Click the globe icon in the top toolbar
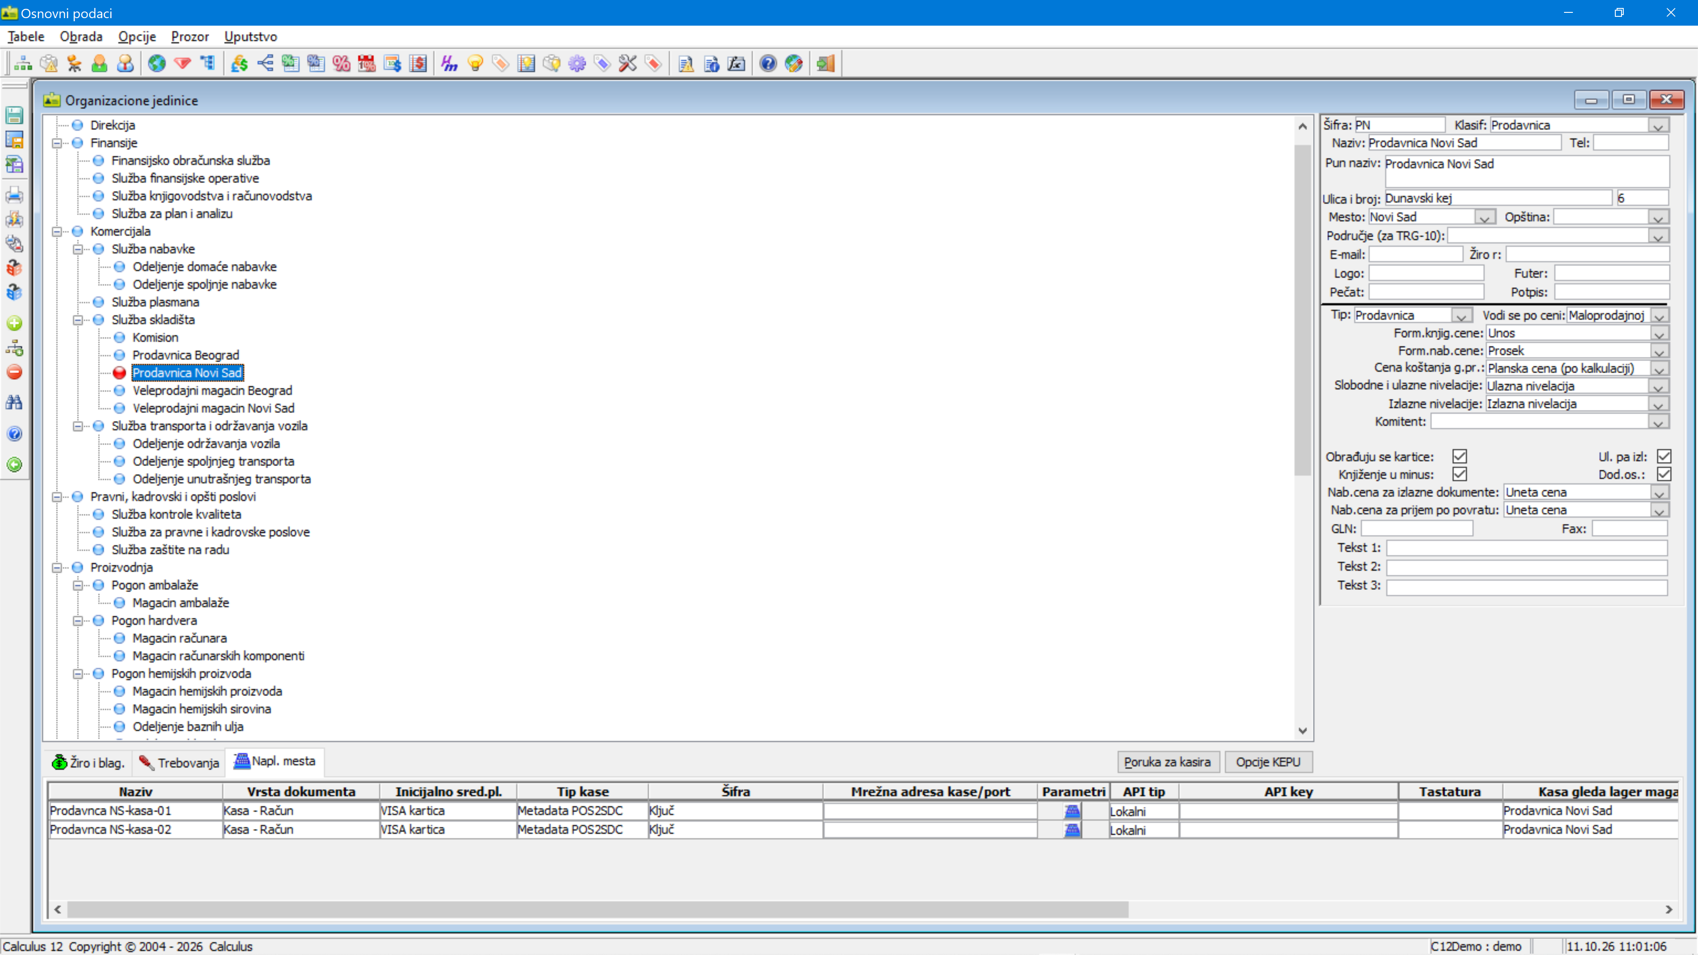This screenshot has height=955, width=1698. click(x=157, y=63)
